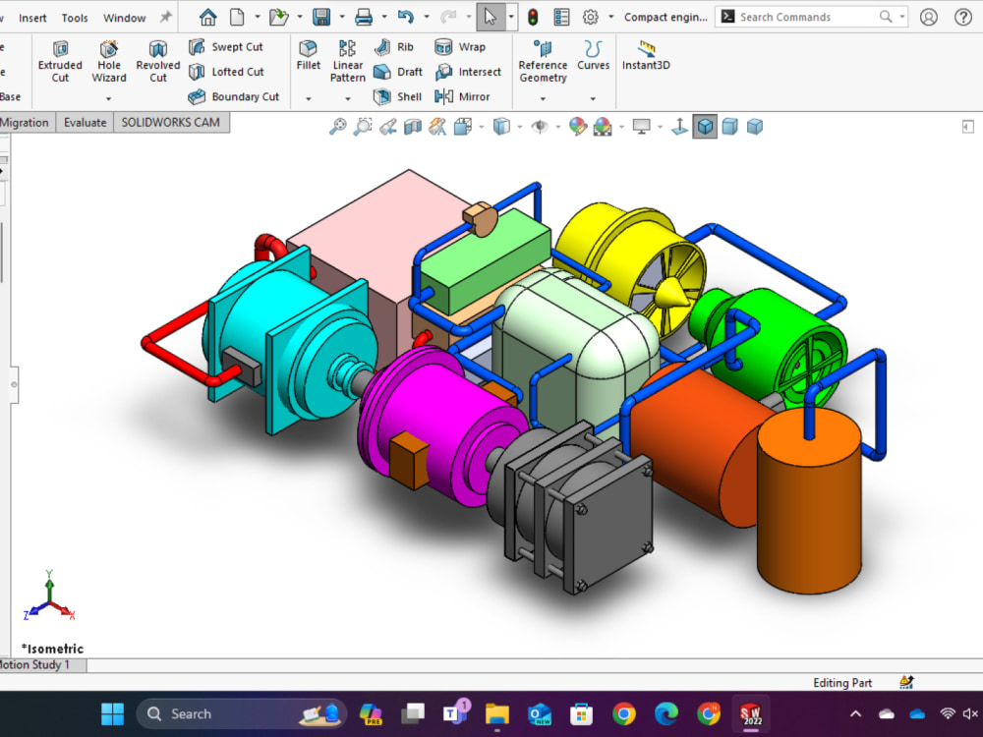
Task: Open the Insert menu
Action: pos(32,17)
